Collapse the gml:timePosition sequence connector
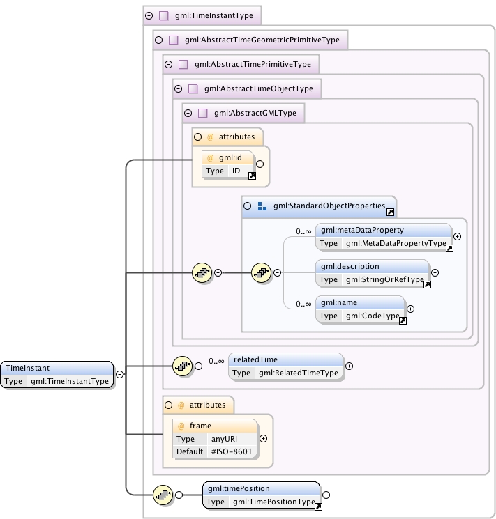Image resolution: width=496 pixels, height=519 pixels. (179, 495)
